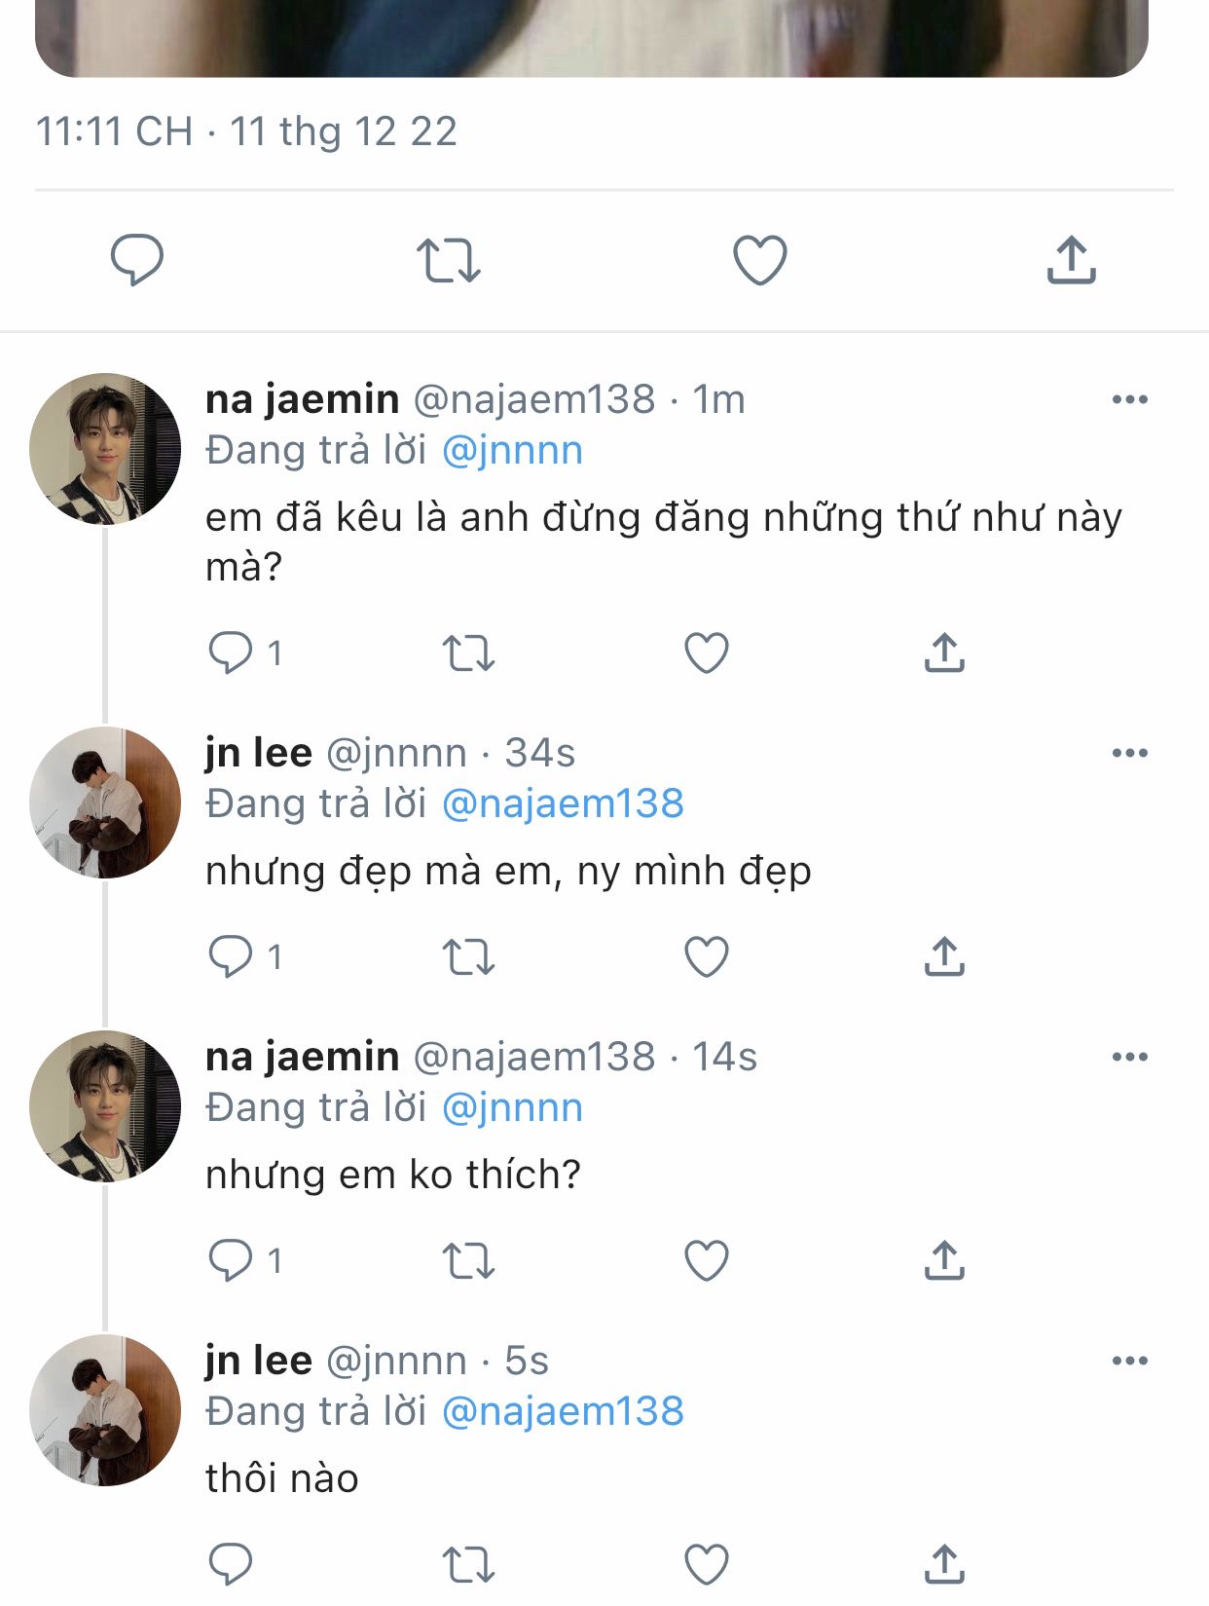Open more options on na jaemin's 14s reply
The height and width of the screenshot is (1606, 1209).
(1129, 1057)
